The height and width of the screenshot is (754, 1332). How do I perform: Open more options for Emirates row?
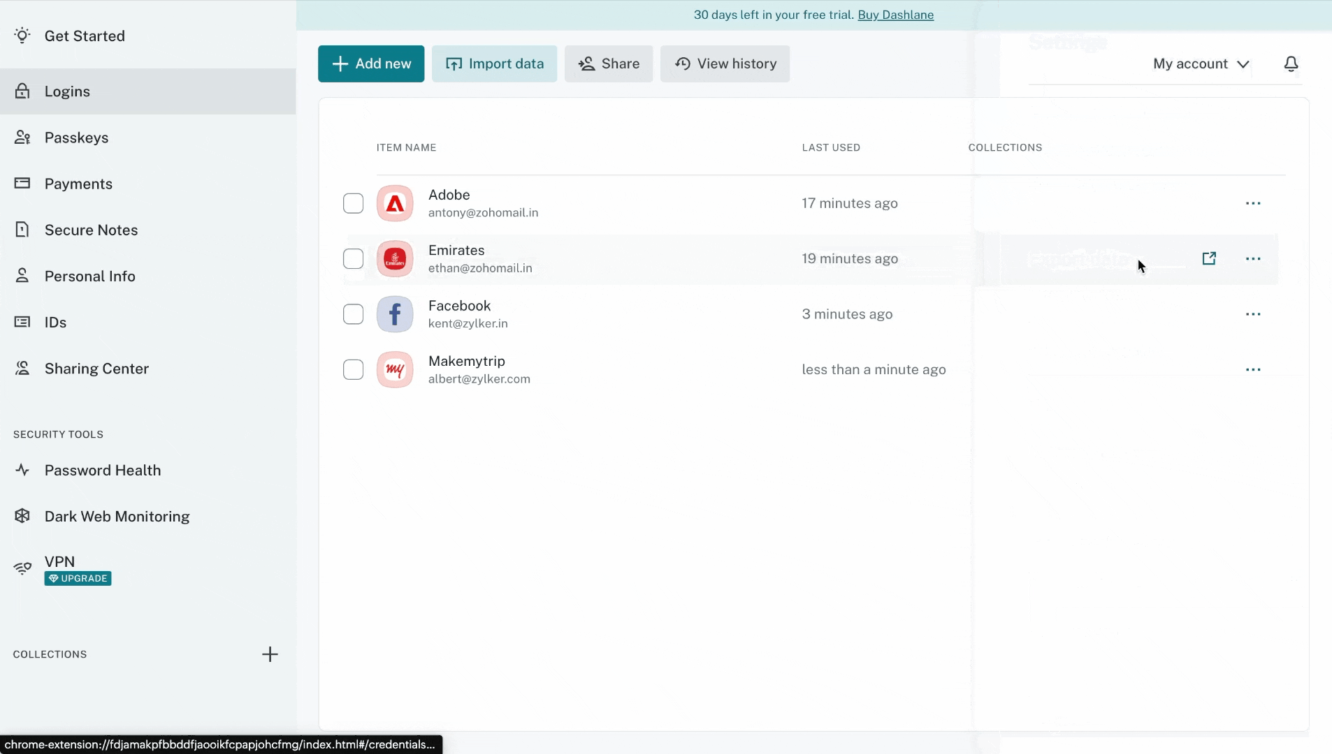pyautogui.click(x=1253, y=258)
